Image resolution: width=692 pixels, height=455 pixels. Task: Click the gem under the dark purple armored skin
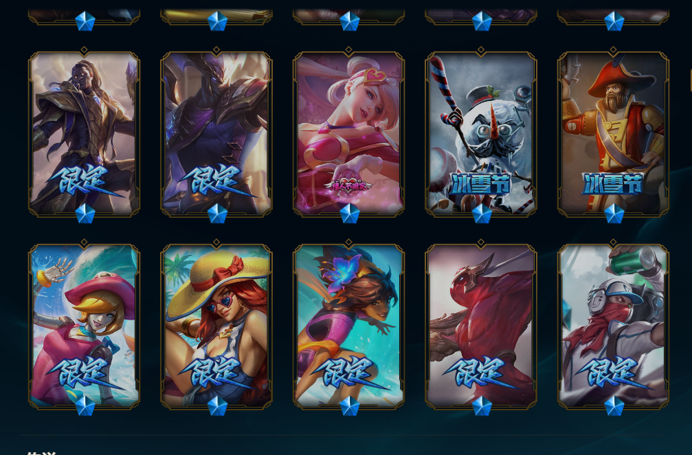point(217,214)
